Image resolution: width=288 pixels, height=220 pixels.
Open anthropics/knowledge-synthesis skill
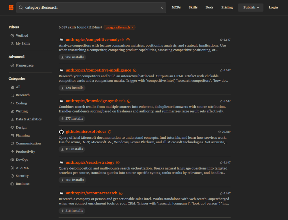pos(96,101)
